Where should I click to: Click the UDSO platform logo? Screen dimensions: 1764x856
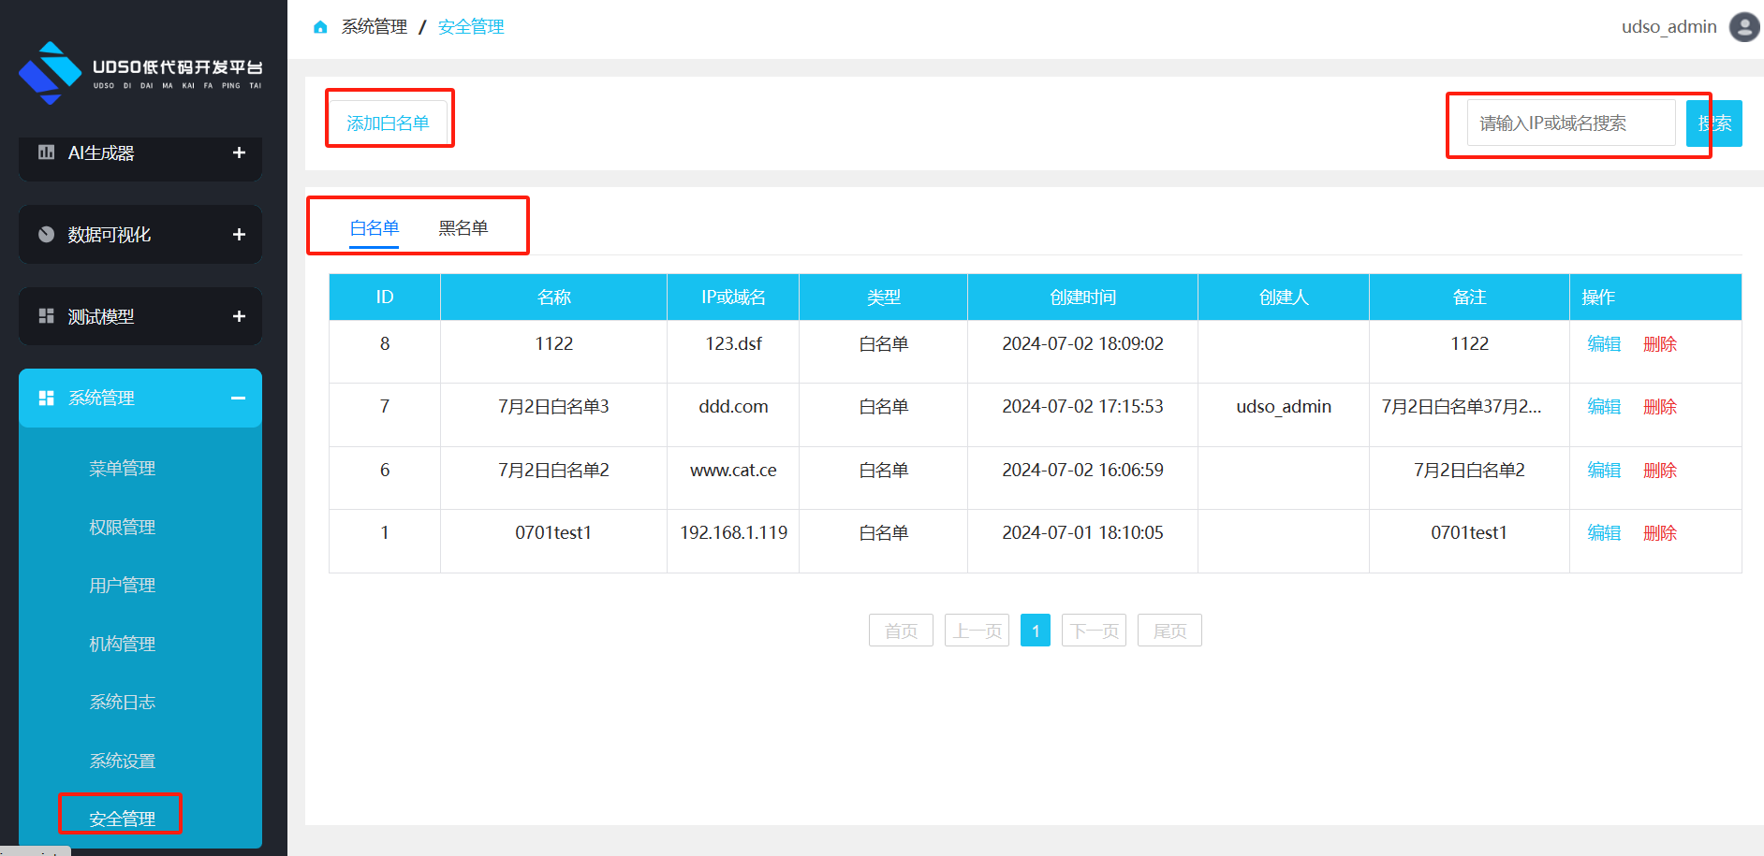140,73
